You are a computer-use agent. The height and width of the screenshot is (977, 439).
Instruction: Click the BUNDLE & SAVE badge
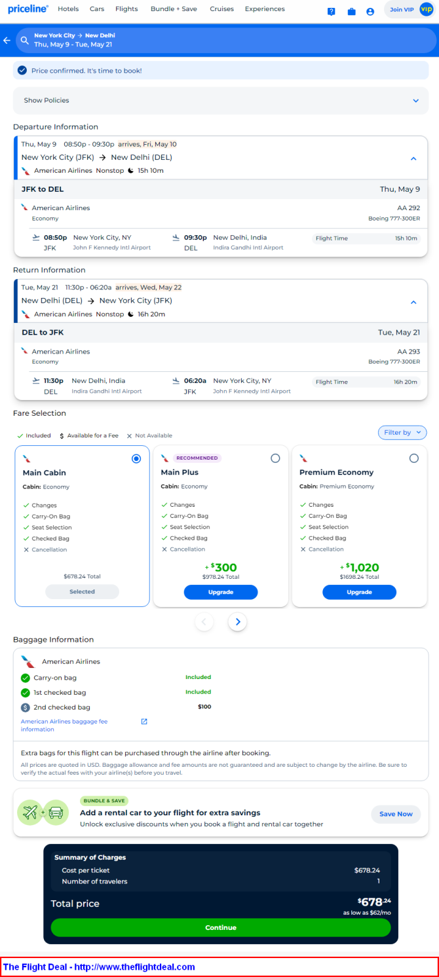tap(104, 801)
